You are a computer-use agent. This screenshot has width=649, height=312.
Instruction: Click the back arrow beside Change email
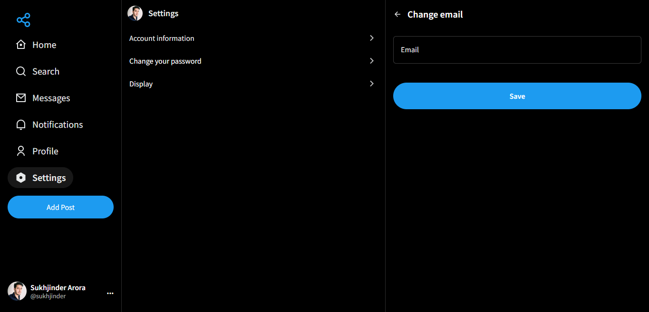397,14
